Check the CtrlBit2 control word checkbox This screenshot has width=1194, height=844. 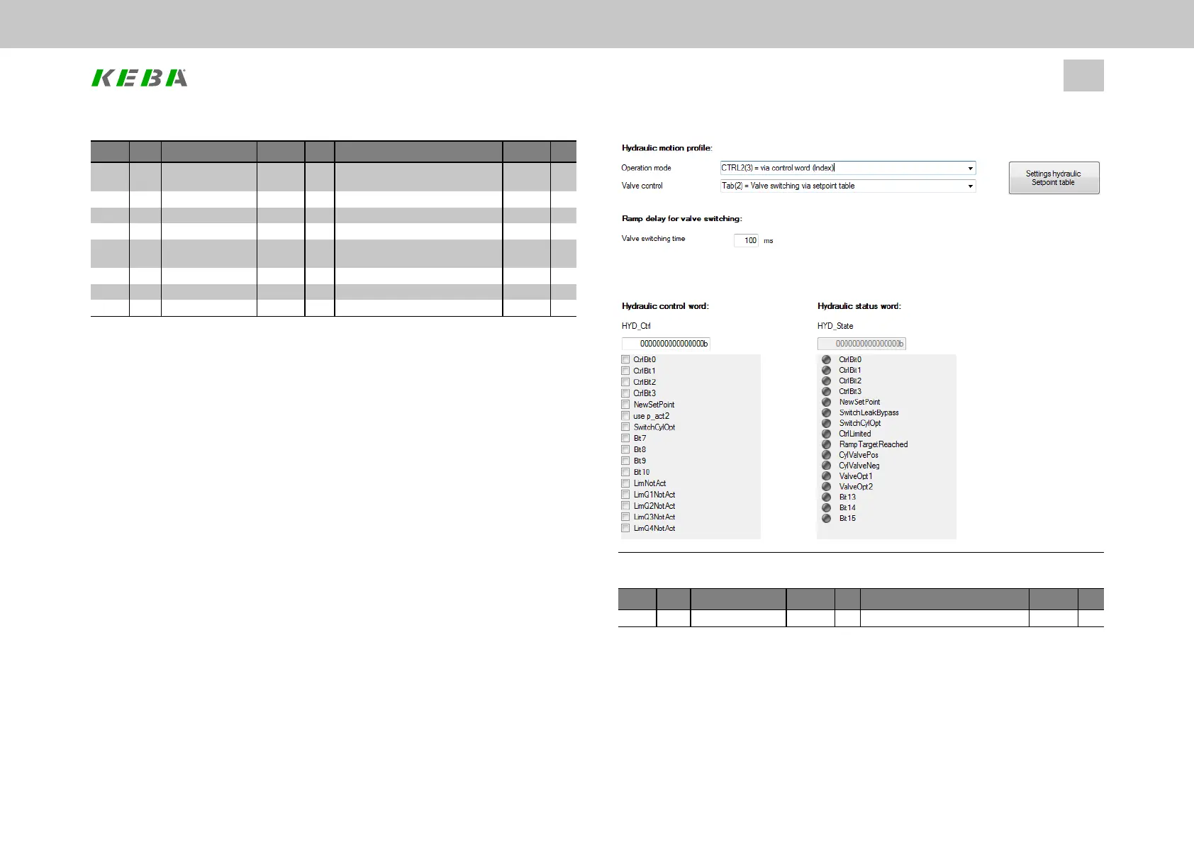(x=625, y=382)
